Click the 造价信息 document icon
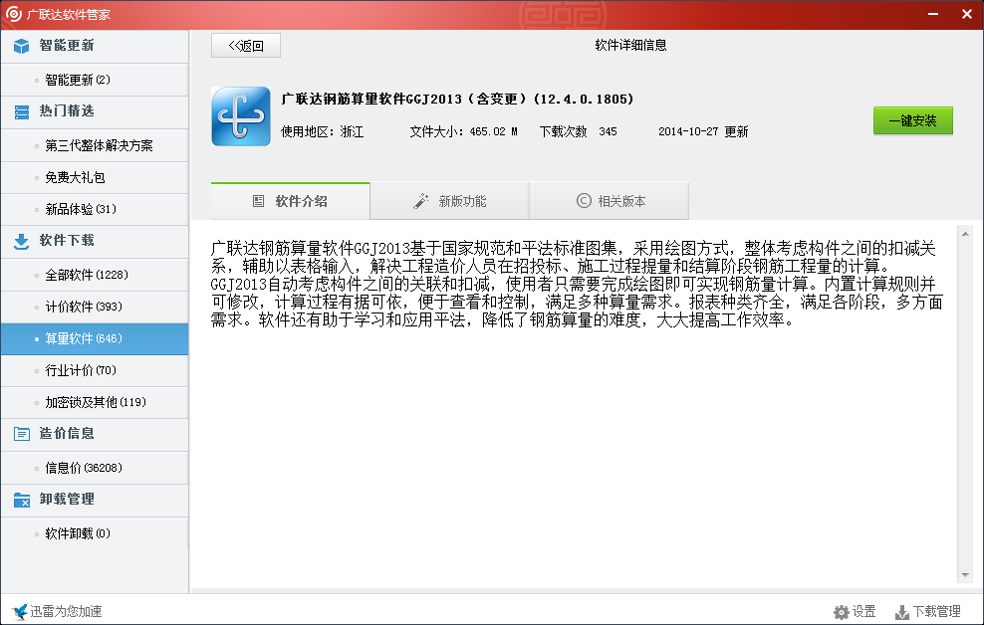Viewport: 984px width, 625px height. click(21, 434)
